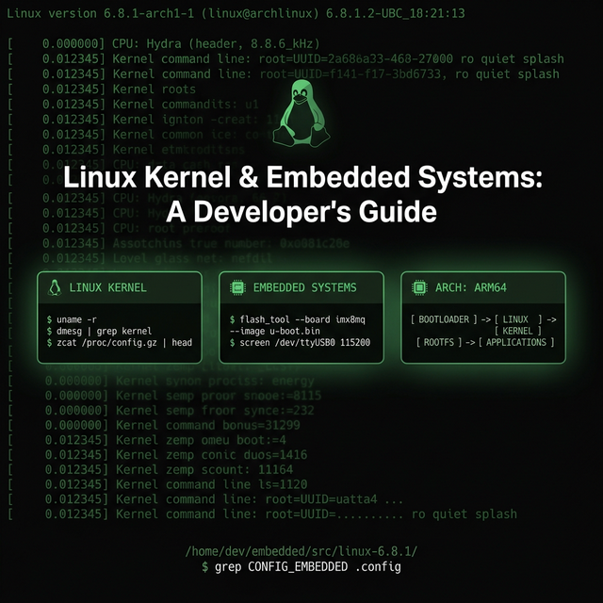
Task: Click the 'Linux version 6.8.1-arch1-1' header line
Action: (236, 13)
